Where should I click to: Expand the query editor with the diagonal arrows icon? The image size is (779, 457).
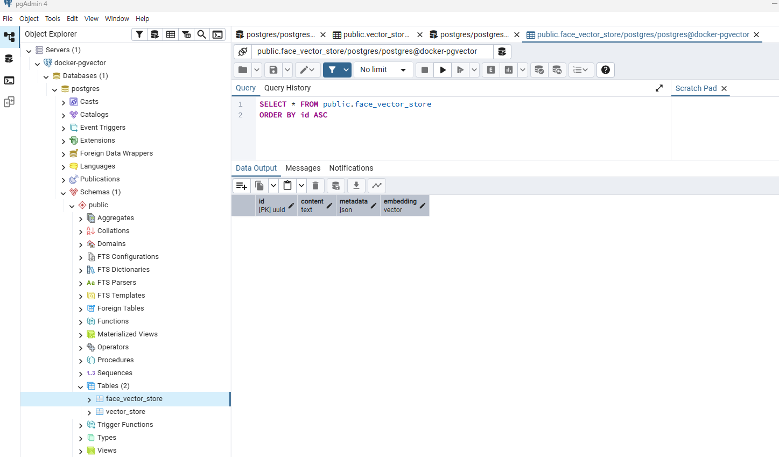coord(659,88)
